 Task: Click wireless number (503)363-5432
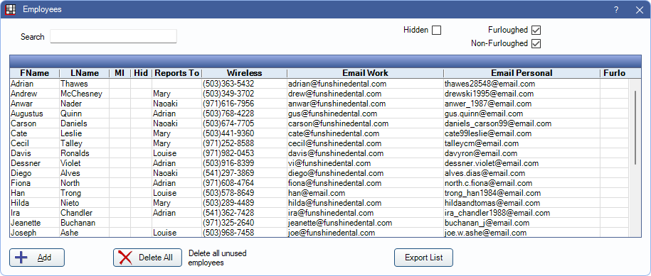click(x=228, y=84)
